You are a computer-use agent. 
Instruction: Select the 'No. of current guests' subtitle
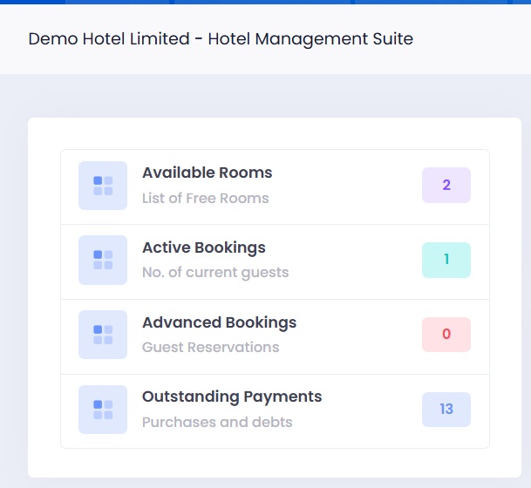pyautogui.click(x=214, y=273)
